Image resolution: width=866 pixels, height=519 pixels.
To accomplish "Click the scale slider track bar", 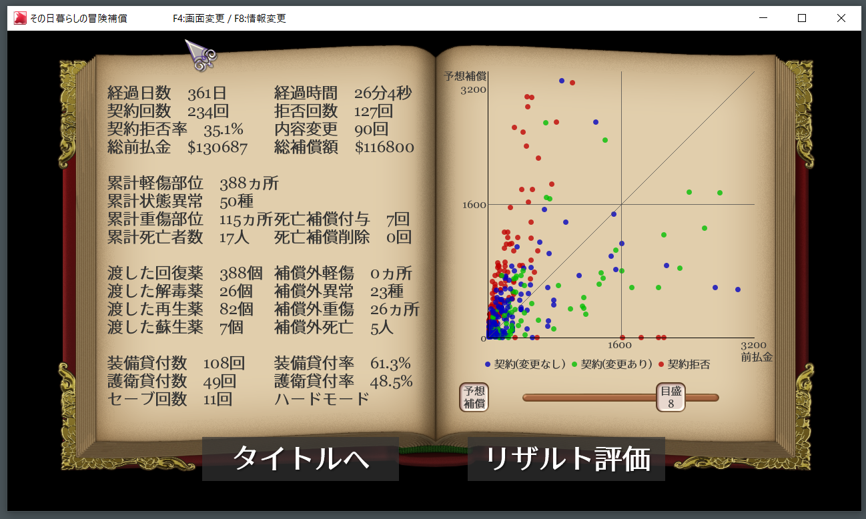I will [620, 398].
